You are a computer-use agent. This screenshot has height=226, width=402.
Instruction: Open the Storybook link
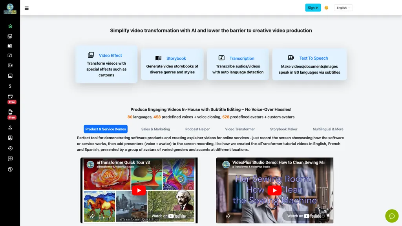point(176,58)
